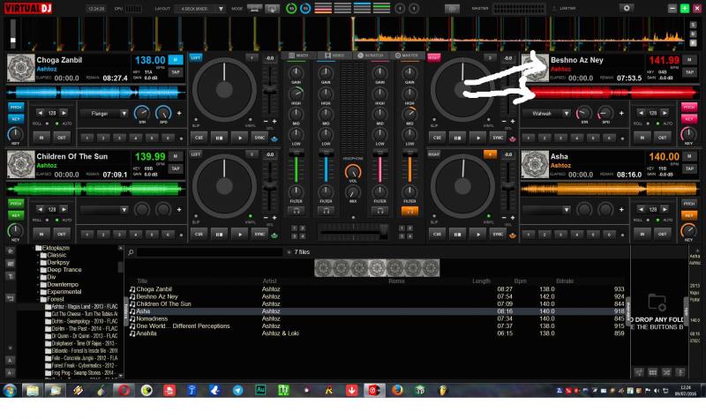Trigger hot cue 6 on Children Of The Sun deck
The height and width of the screenshot is (419, 706).
[x=168, y=234]
